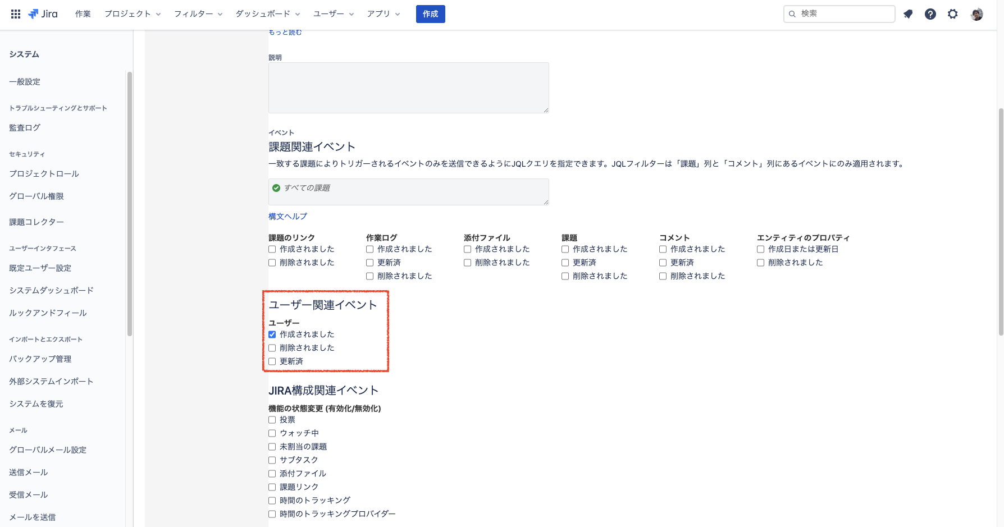
Task: Uncheck ユーザー 作成されました checkbox
Action: (272, 334)
